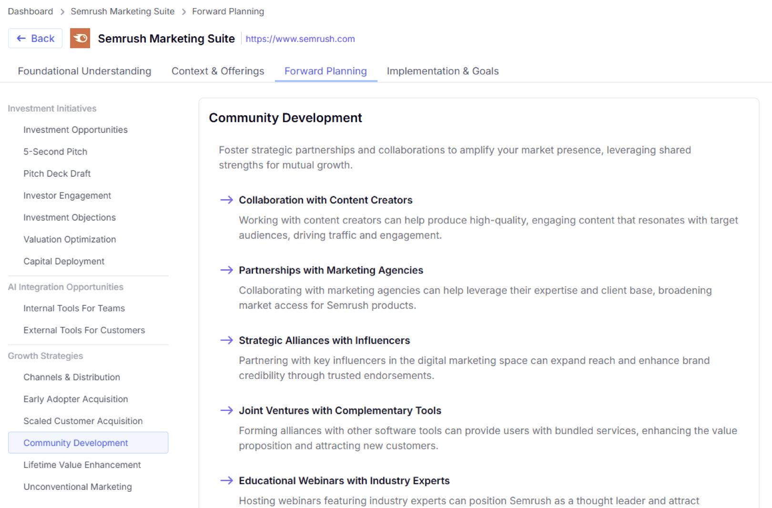Screen dimensions: 772x508
Task: Switch to the Context & Offerings tab
Action: click(217, 71)
